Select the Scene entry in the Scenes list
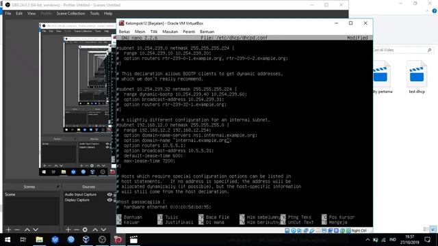The width and height of the screenshot is (438, 246). pos(31,194)
